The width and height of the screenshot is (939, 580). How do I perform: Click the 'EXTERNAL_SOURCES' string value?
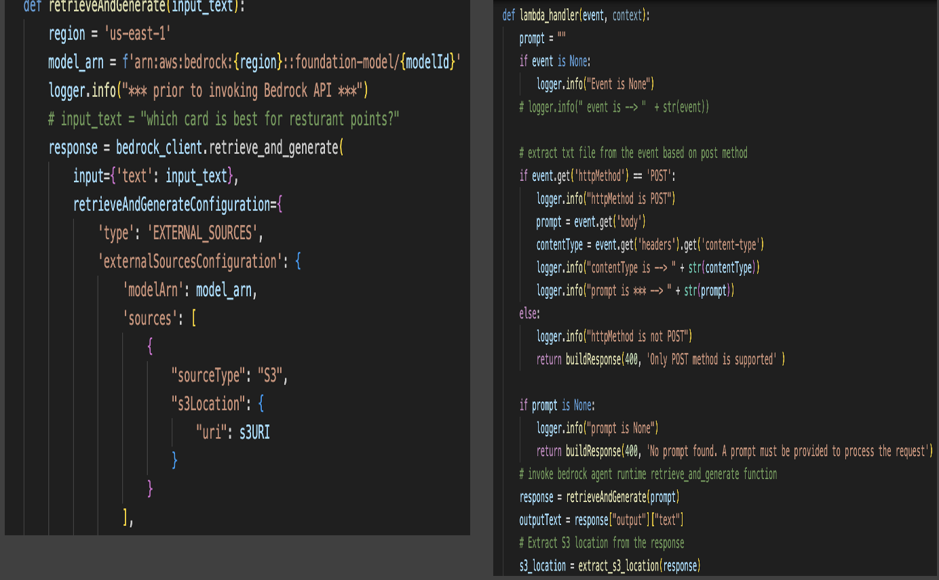pos(205,233)
